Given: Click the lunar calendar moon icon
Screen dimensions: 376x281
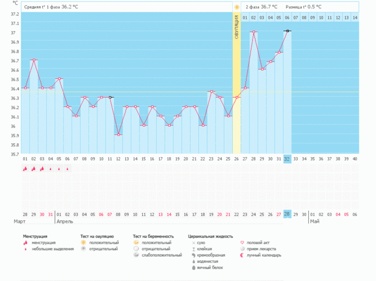Looking at the screenshot, I should coord(242,255).
